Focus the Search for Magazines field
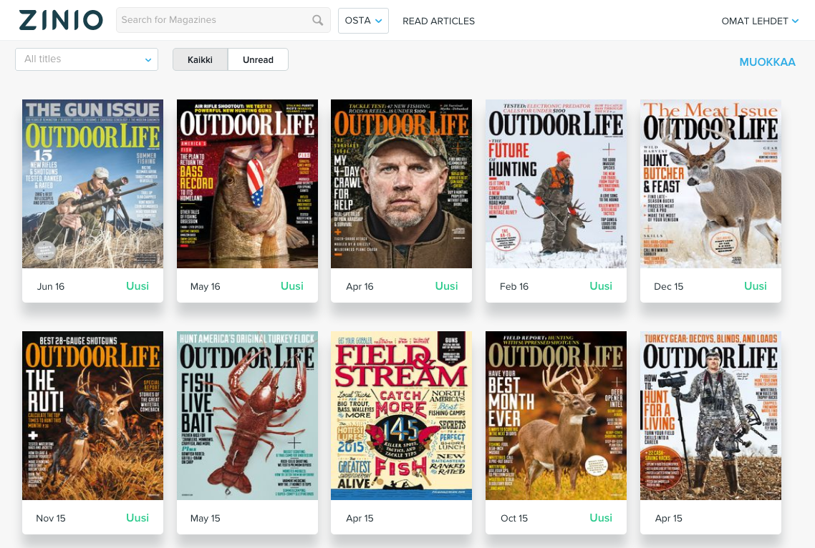The width and height of the screenshot is (815, 548). coord(223,20)
